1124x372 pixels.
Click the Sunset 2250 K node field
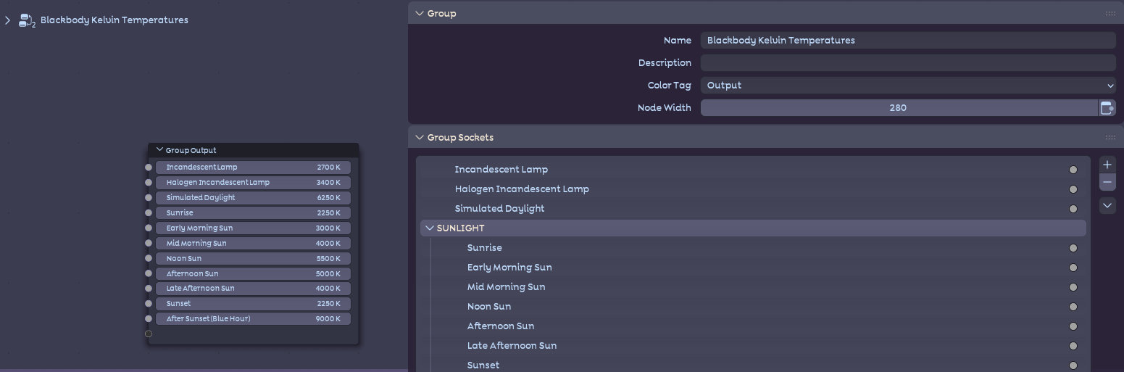pos(253,304)
